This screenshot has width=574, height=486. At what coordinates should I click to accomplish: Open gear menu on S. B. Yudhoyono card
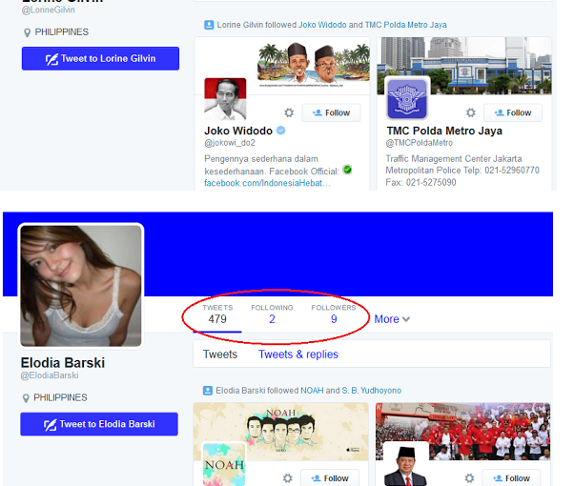[470, 478]
